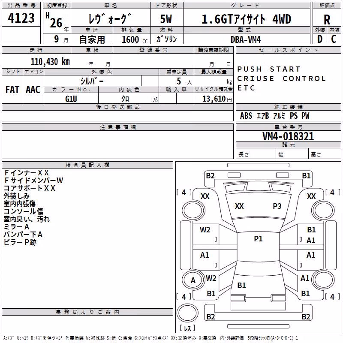The height and width of the screenshot is (343, 343).
Task: Click the P3 mark on the hood
Action: (x=277, y=206)
